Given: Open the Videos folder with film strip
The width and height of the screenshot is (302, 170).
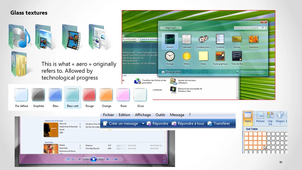Looking at the screenshot, I should tap(72, 37).
